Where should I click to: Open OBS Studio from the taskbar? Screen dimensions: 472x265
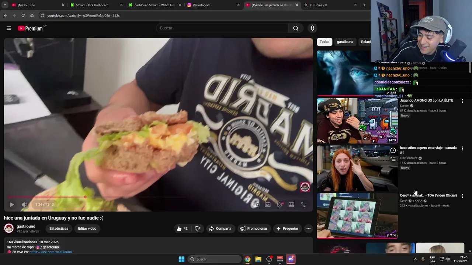click(x=269, y=259)
